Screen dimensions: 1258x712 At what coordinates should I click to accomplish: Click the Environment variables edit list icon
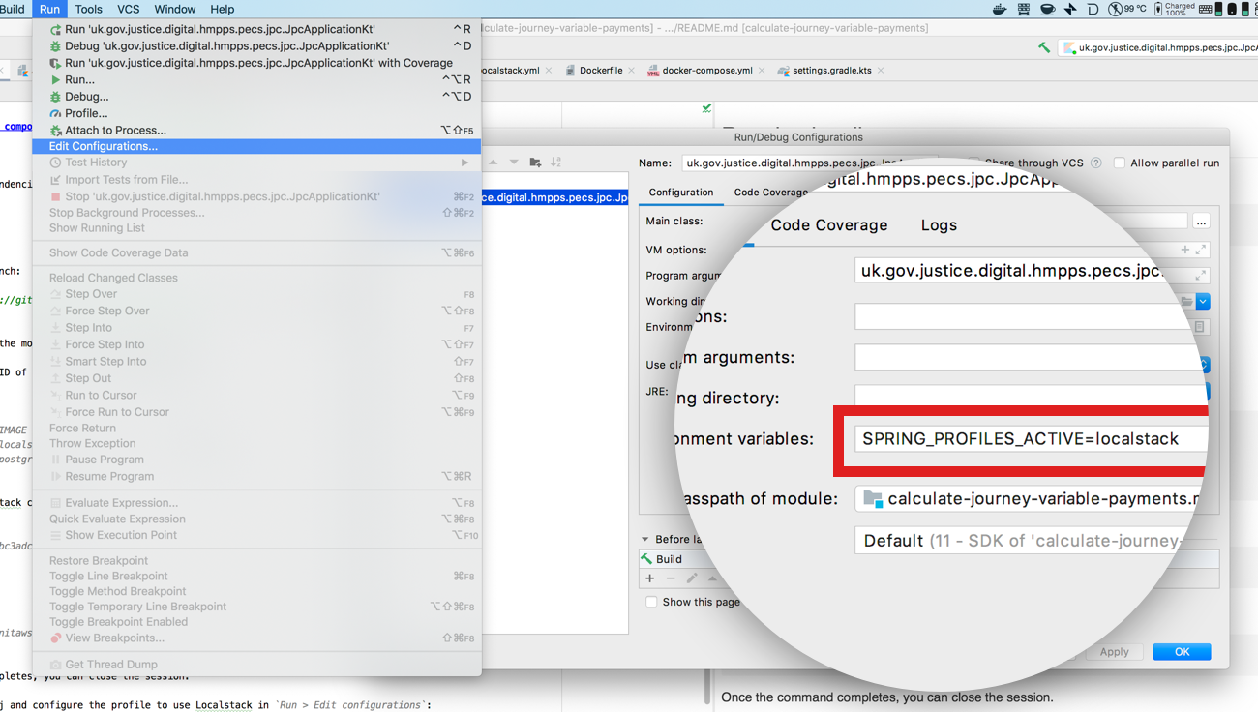pyautogui.click(x=1200, y=327)
